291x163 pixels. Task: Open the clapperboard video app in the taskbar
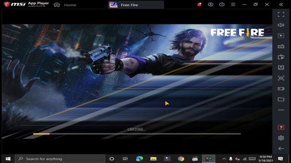195,159
